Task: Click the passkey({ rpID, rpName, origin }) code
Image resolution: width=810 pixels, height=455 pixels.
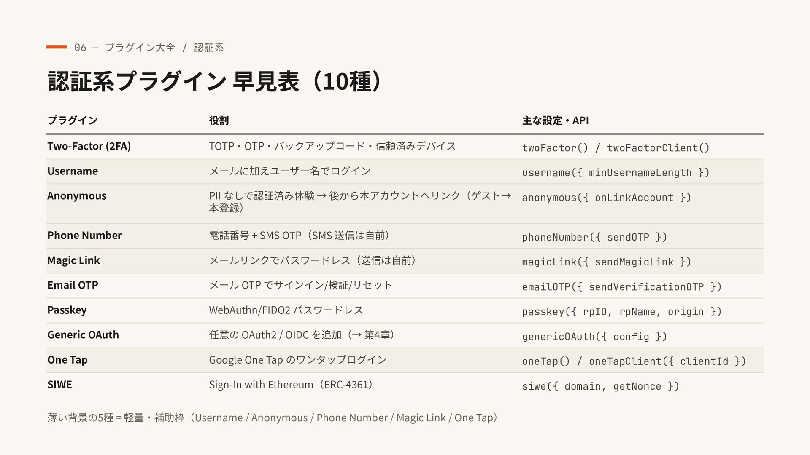Action: (622, 312)
